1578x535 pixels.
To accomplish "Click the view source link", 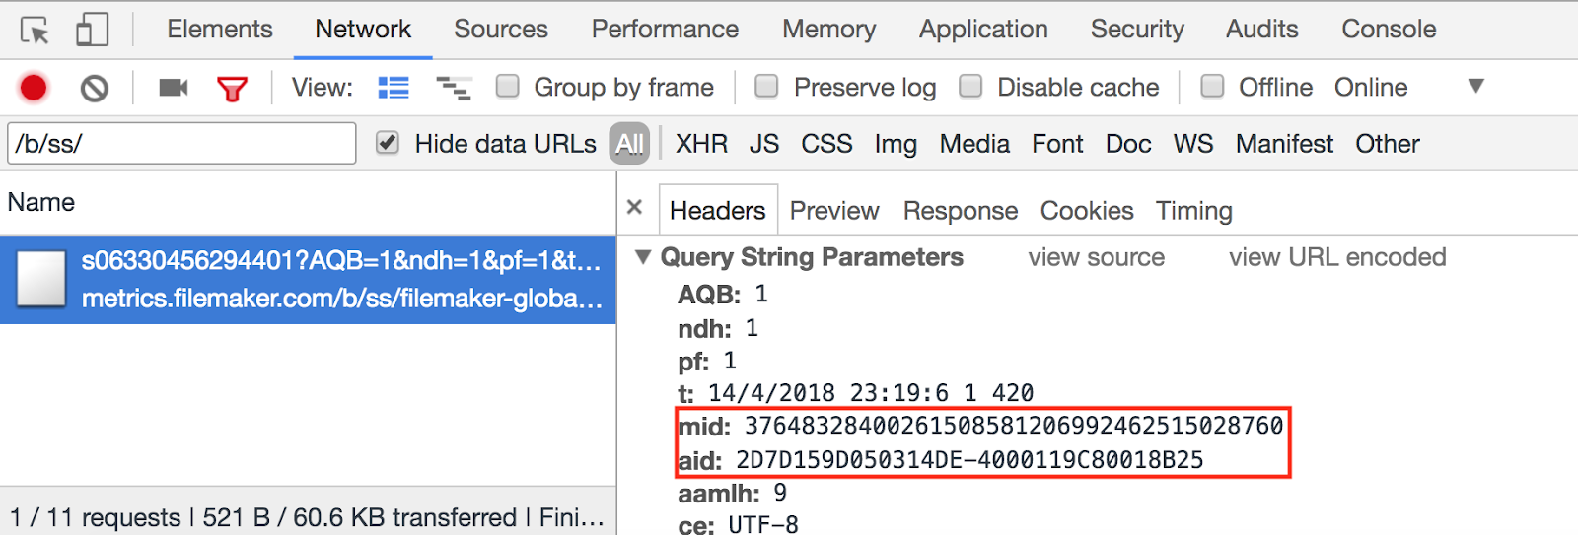I will tap(1096, 257).
